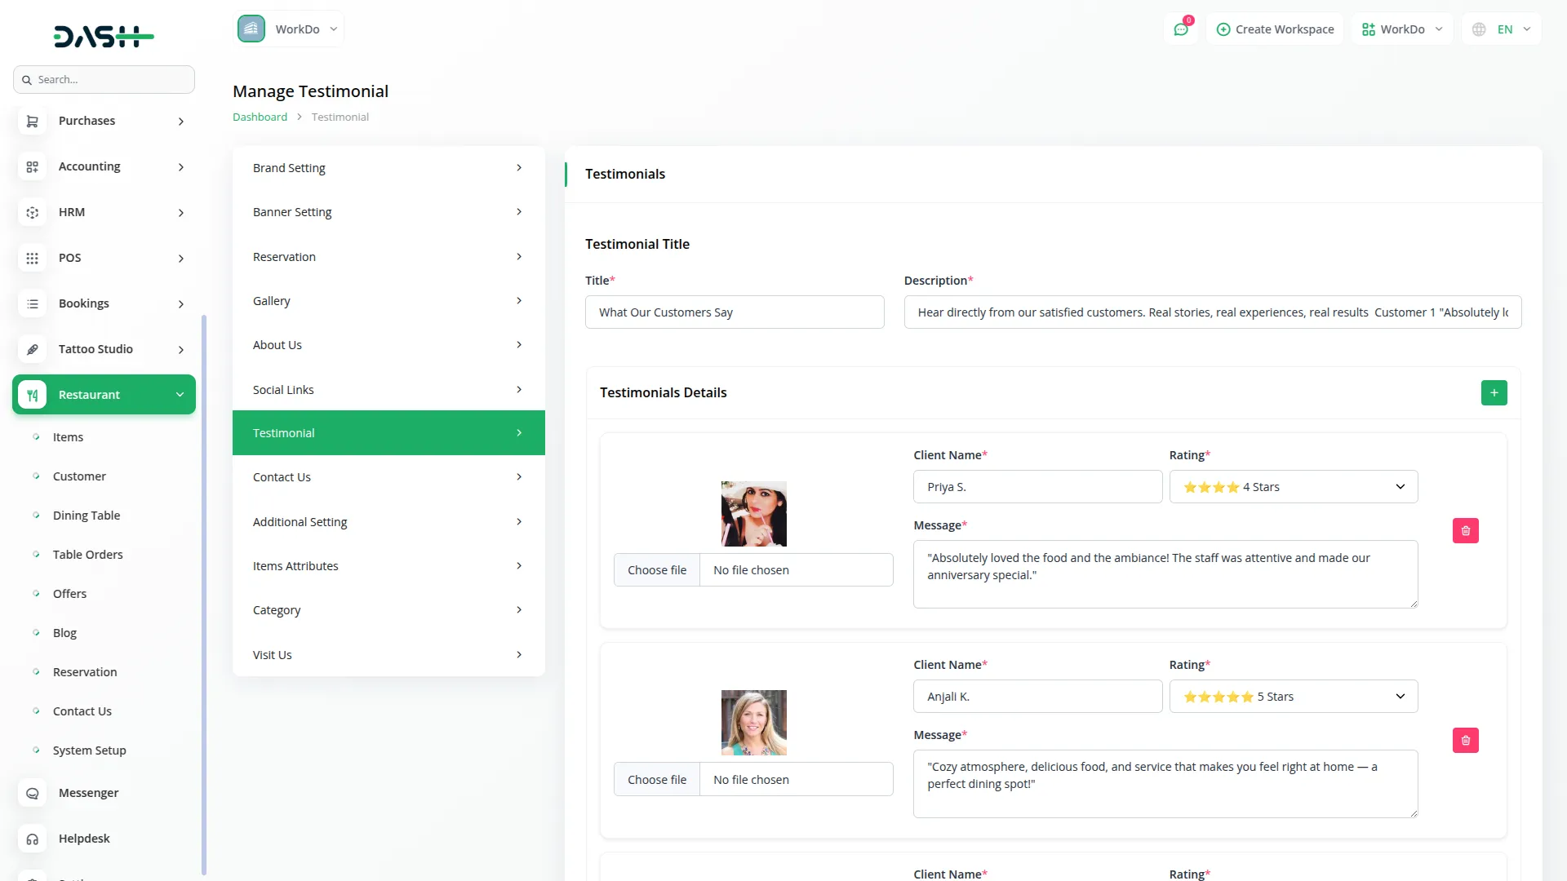1567x881 pixels.
Task: Open the WorkDo workspace dropdown top right
Action: tap(1401, 29)
